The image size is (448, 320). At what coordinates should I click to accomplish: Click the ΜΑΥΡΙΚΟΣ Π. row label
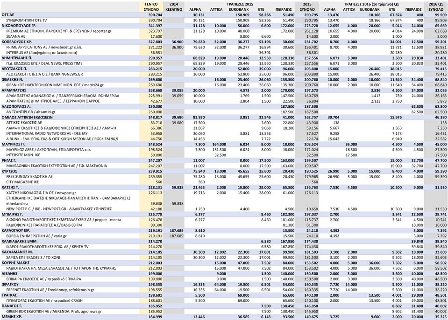[13, 144]
